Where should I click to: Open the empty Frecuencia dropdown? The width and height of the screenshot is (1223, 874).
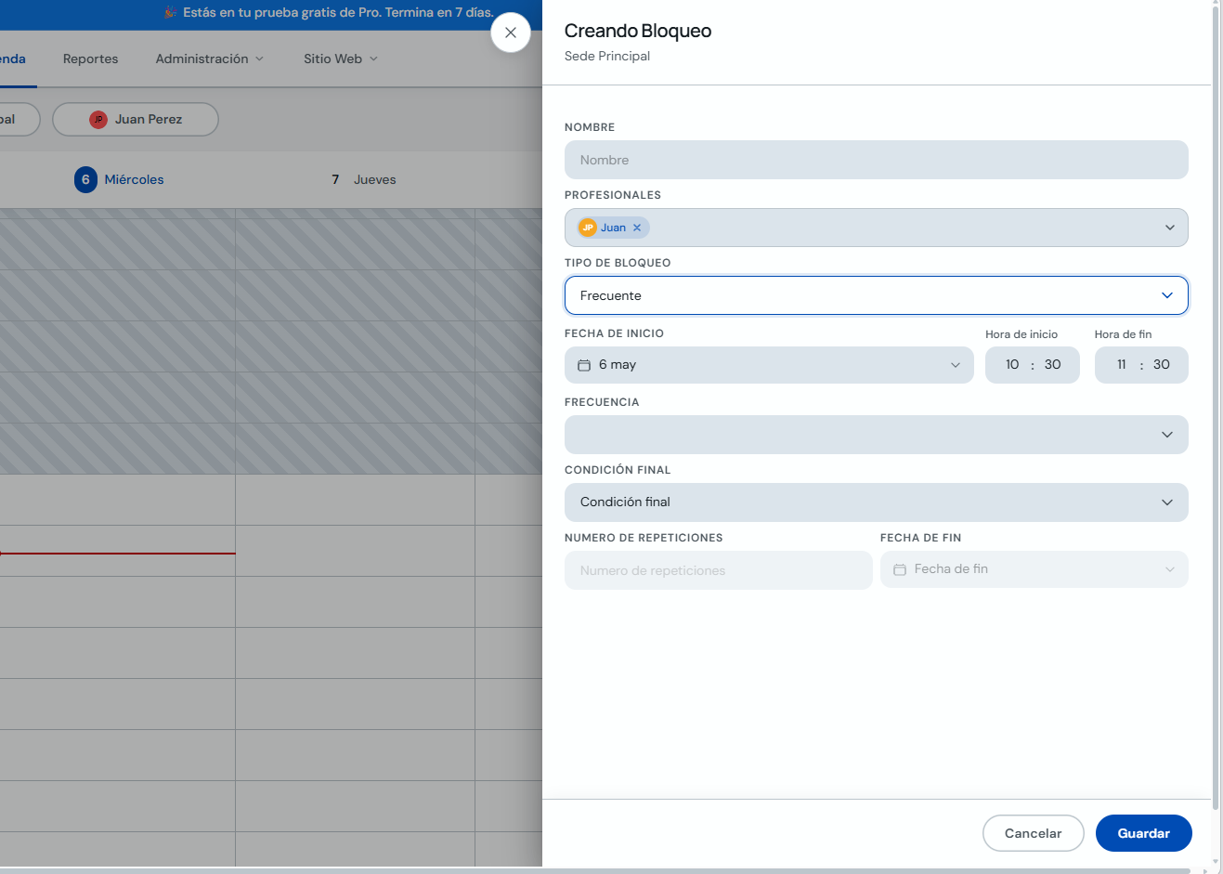point(877,435)
